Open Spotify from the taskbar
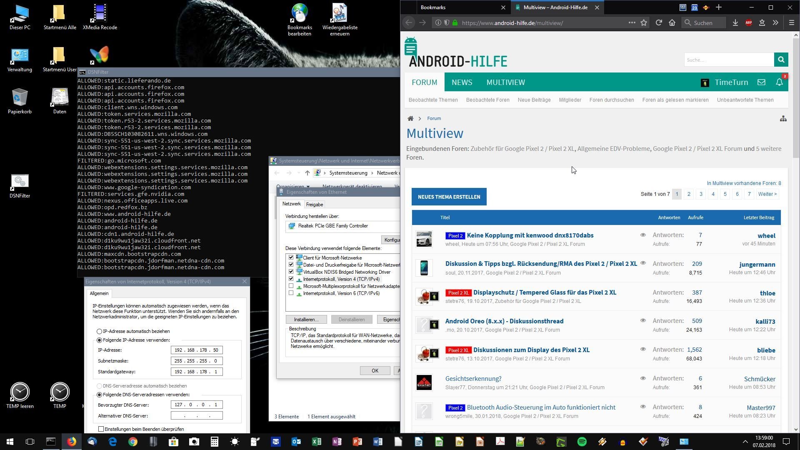This screenshot has height=450, width=800. (582, 442)
